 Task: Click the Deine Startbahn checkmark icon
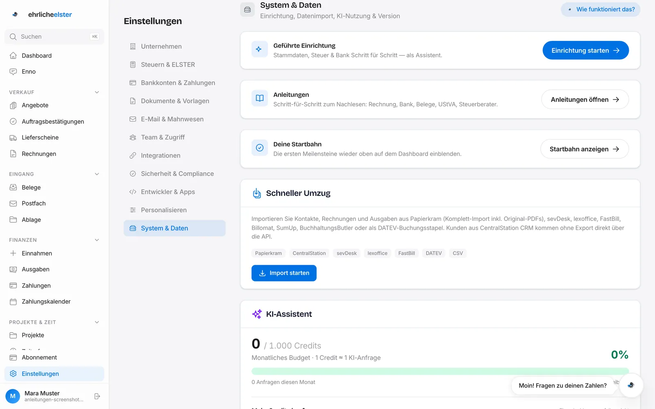pyautogui.click(x=260, y=148)
